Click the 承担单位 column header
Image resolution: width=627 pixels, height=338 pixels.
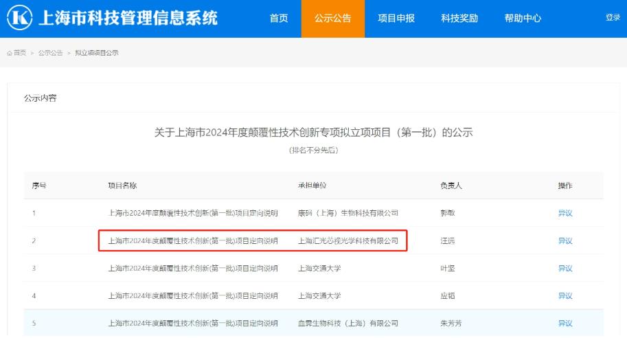312,185
